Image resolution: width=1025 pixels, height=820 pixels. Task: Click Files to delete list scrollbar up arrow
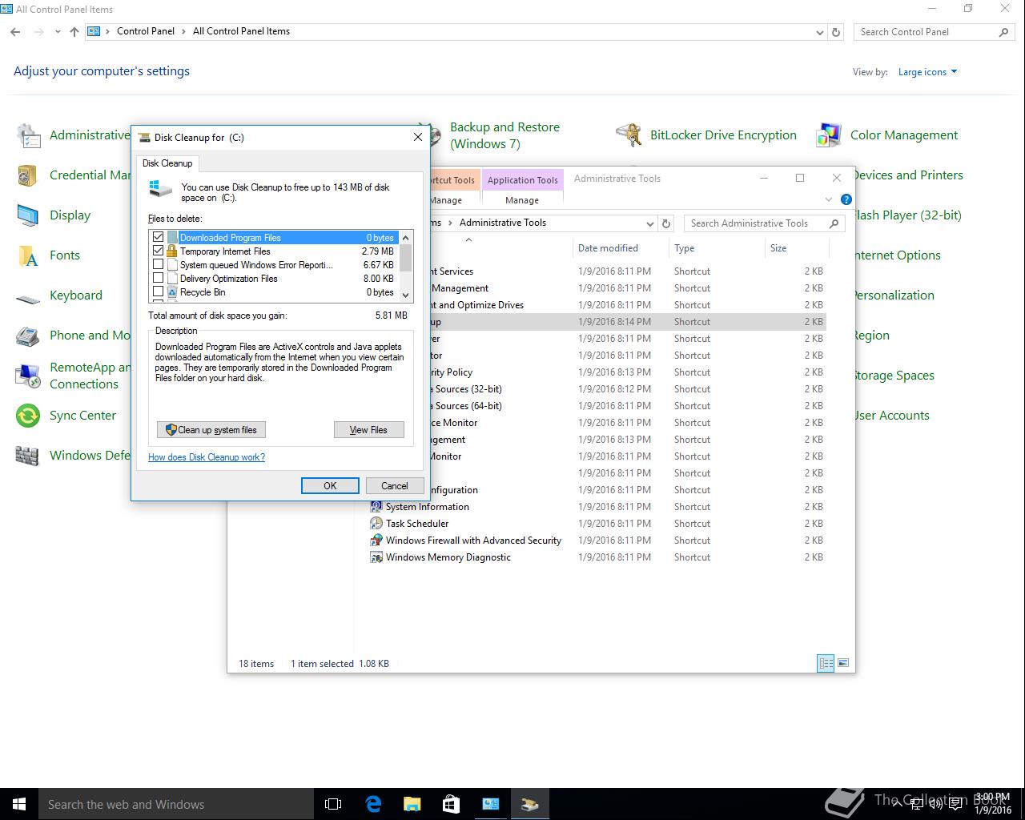(406, 238)
